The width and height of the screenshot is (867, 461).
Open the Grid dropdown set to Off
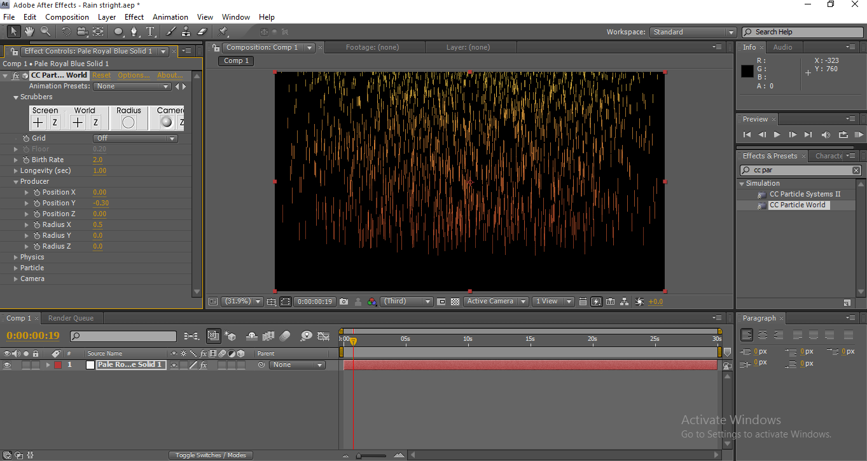(x=135, y=138)
